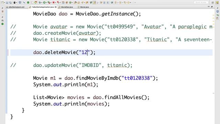Click the New file toolbar icon
Screen dimensions: 220x124
tap(2, 2)
